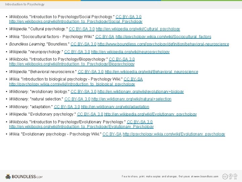
Task: Open the Wiktionary adaptation URL
Action: coord(115,107)
